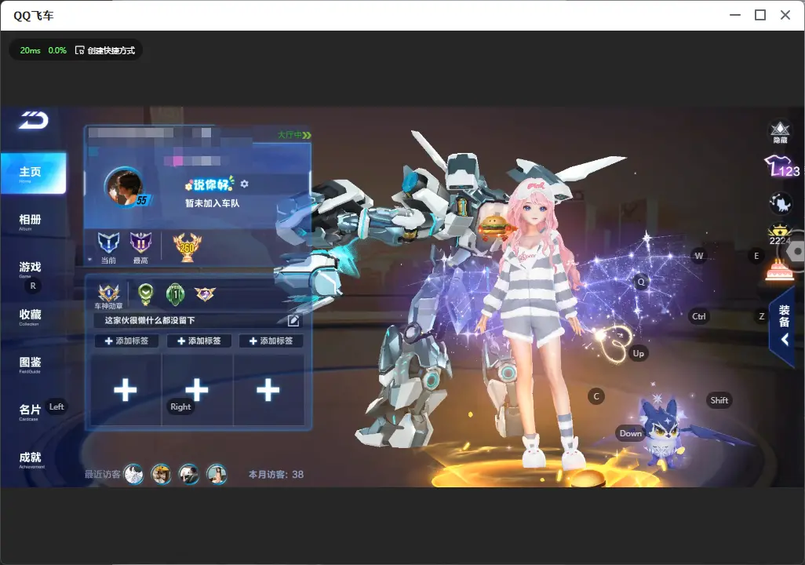The width and height of the screenshot is (805, 565).
Task: Maximize the QQ飞车 window
Action: (760, 16)
